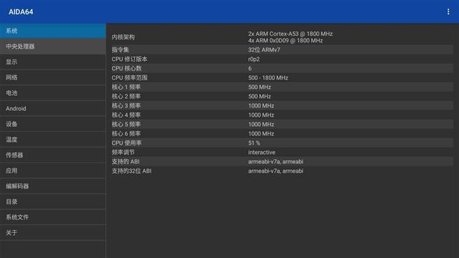
Task: Go to 编解码器 in the sidebar
Action: (x=52, y=186)
